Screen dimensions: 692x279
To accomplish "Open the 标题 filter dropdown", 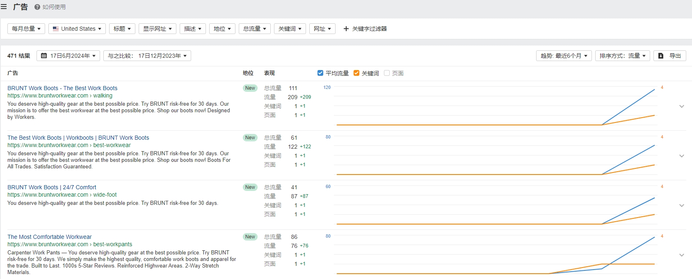I will (x=122, y=29).
